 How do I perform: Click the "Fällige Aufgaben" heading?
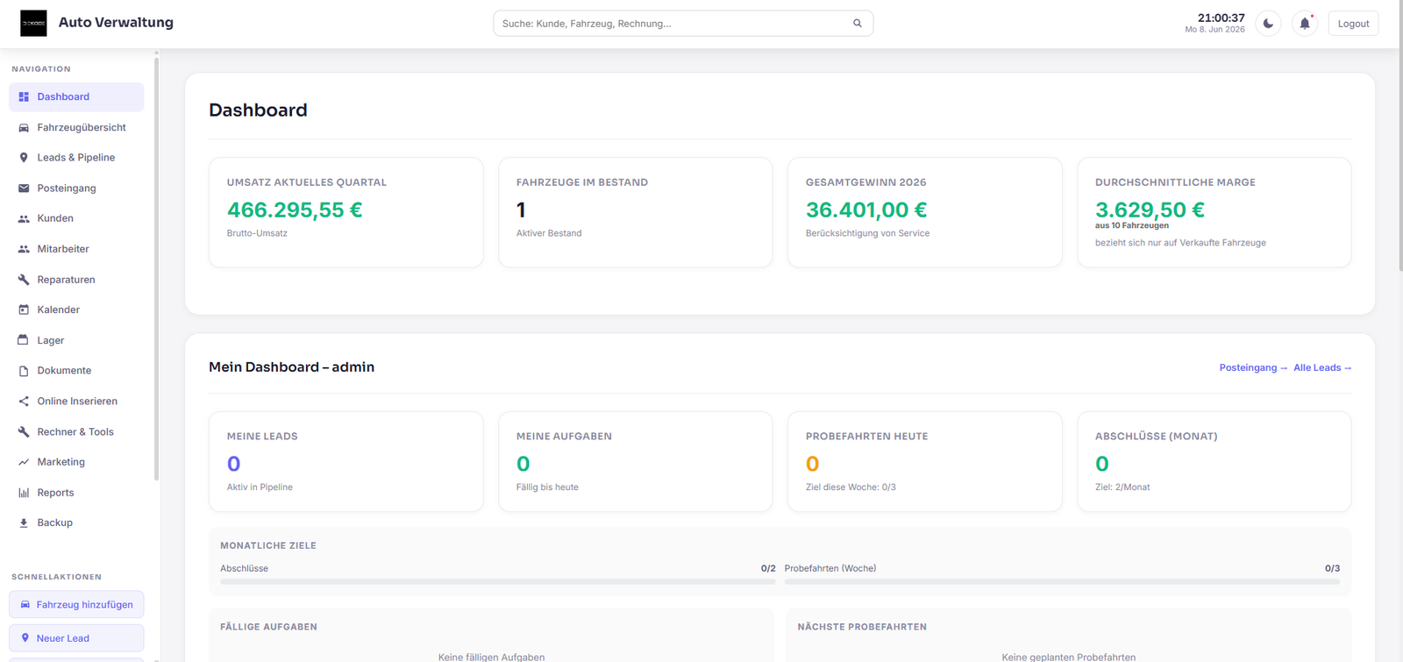pyautogui.click(x=268, y=627)
